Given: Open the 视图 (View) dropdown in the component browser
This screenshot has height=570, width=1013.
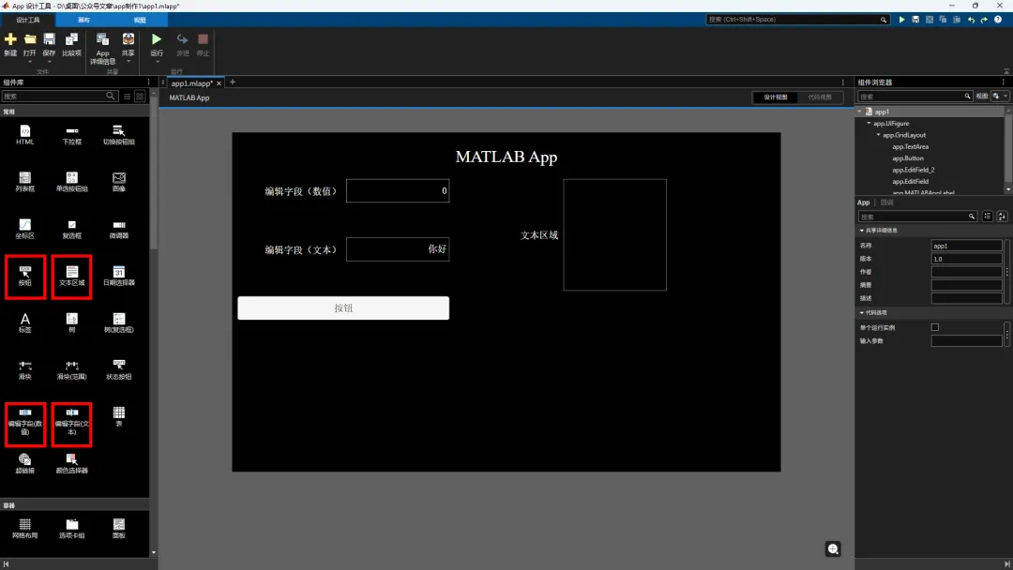Looking at the screenshot, I should coord(1001,97).
